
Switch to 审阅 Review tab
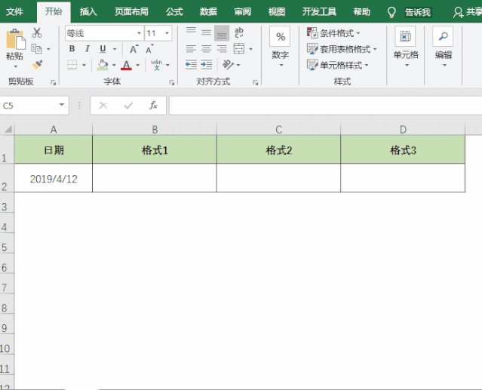click(243, 11)
